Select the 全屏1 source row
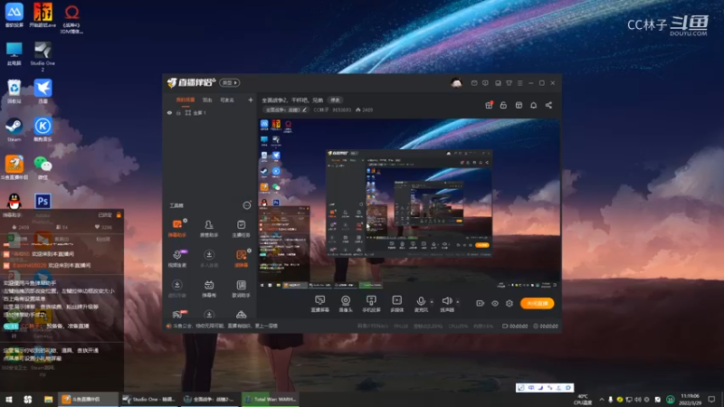The image size is (724, 407). 210,112
